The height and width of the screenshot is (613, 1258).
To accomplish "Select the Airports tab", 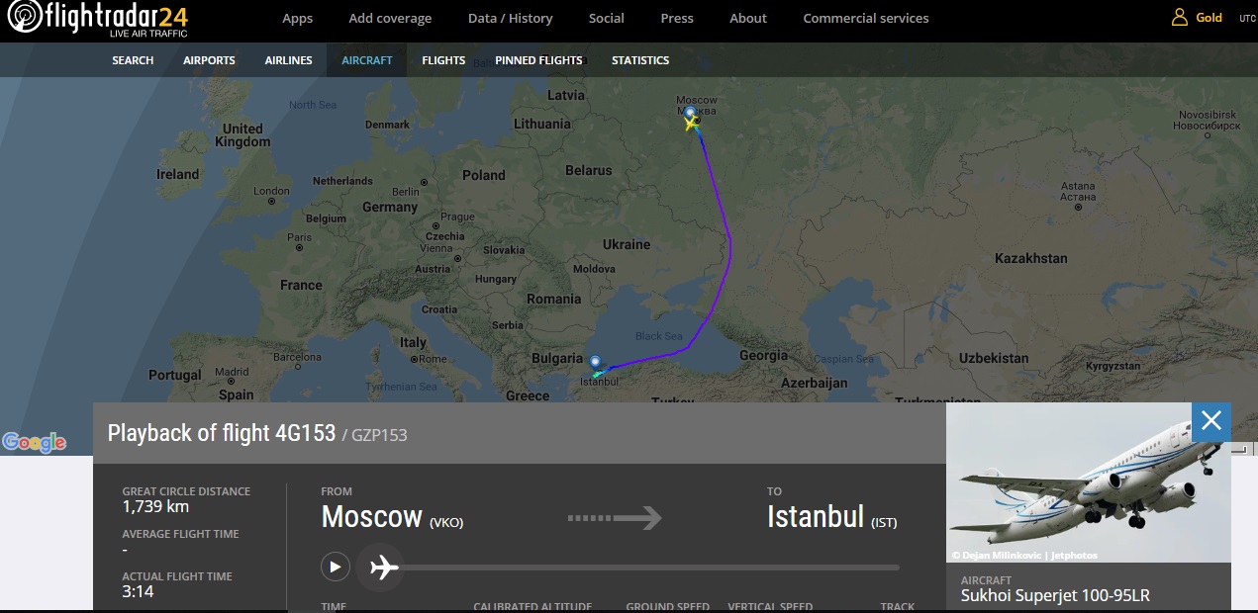I will click(x=209, y=60).
